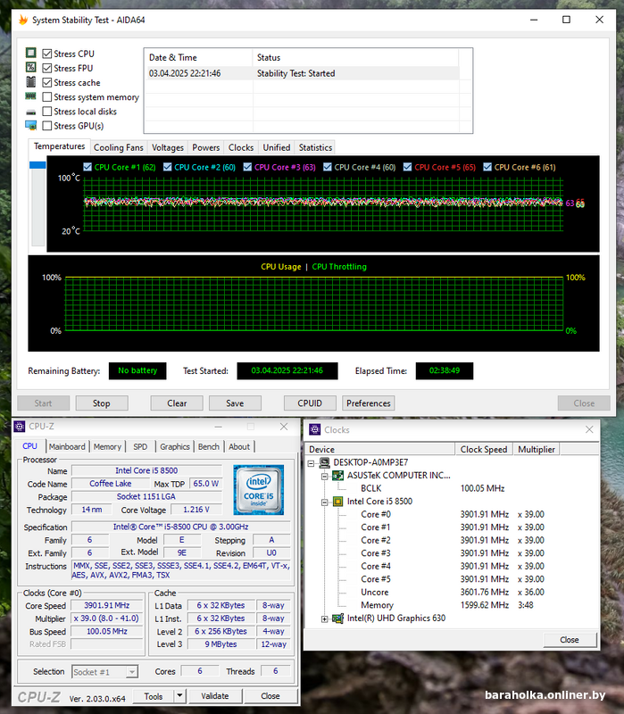Click Validate in CPU-Z
The image size is (624, 714).
click(215, 696)
